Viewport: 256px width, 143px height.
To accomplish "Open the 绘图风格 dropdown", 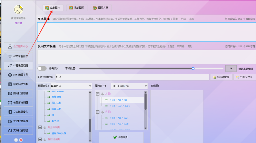I will (71, 86).
